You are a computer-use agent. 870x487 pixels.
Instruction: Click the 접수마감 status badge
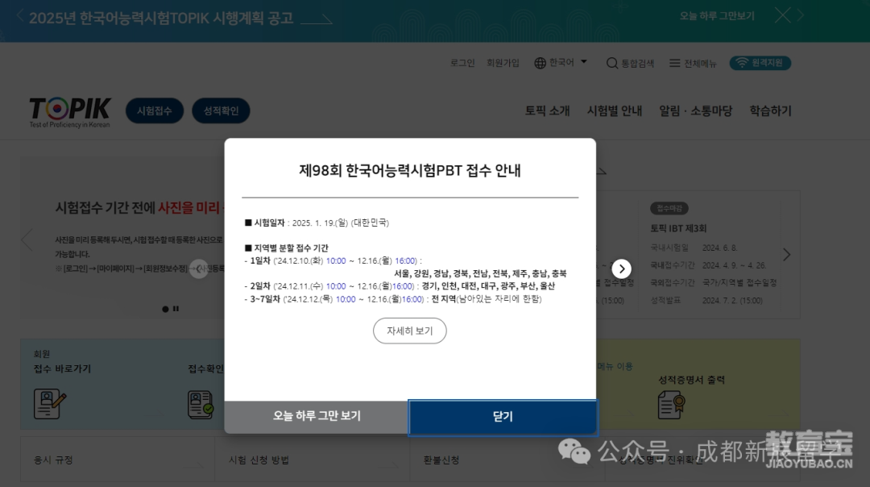click(669, 208)
